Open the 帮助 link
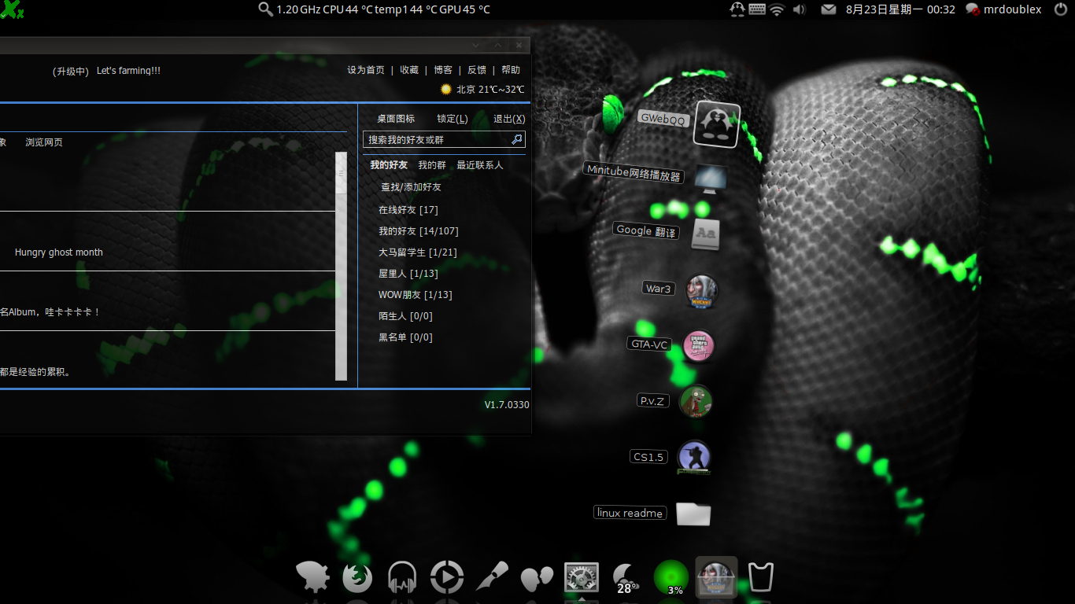 click(511, 70)
